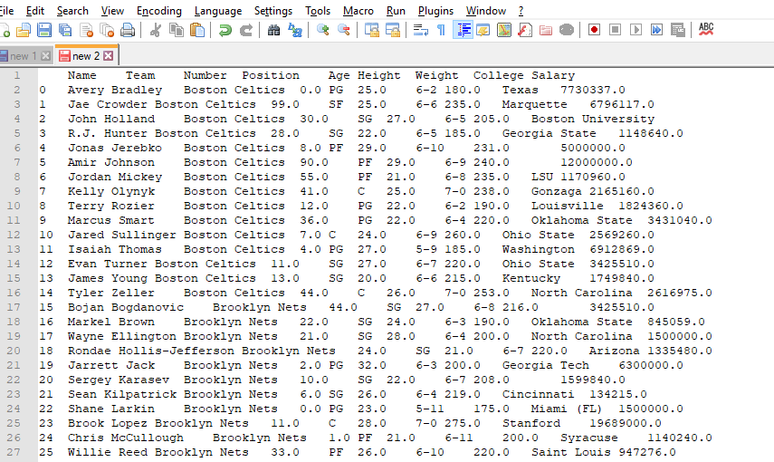
Task: Close the new 1 tab
Action: 45,56
